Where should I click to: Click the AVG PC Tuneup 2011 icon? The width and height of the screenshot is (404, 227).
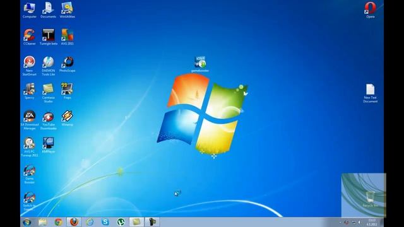point(30,147)
